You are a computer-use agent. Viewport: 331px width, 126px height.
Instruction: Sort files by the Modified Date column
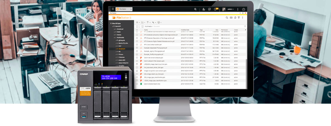[185, 30]
